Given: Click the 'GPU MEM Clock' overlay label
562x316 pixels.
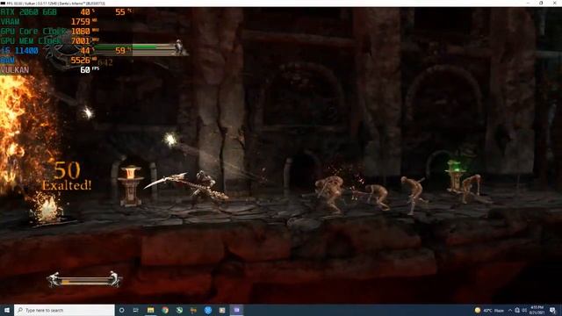Looking at the screenshot, I should coord(31,40).
